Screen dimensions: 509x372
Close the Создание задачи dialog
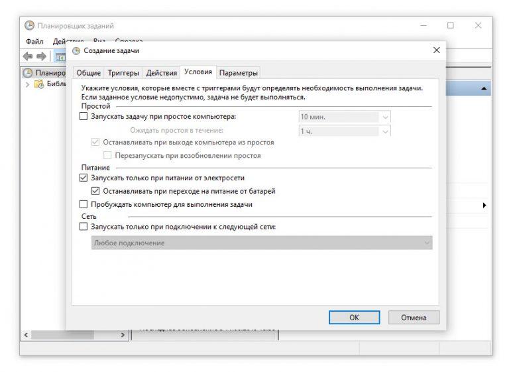[x=437, y=50]
